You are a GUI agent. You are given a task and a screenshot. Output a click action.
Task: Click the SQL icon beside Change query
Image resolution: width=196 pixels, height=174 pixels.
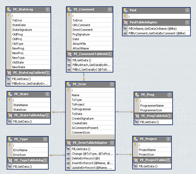[x=68, y=154]
